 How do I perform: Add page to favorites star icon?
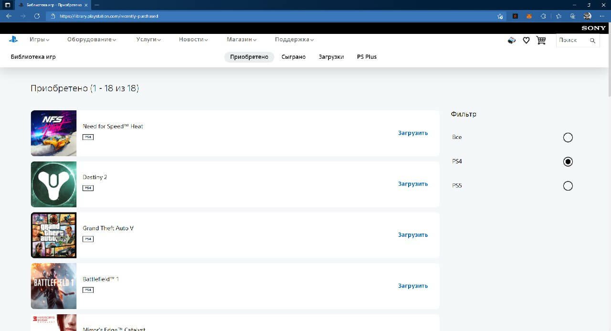pyautogui.click(x=500, y=16)
